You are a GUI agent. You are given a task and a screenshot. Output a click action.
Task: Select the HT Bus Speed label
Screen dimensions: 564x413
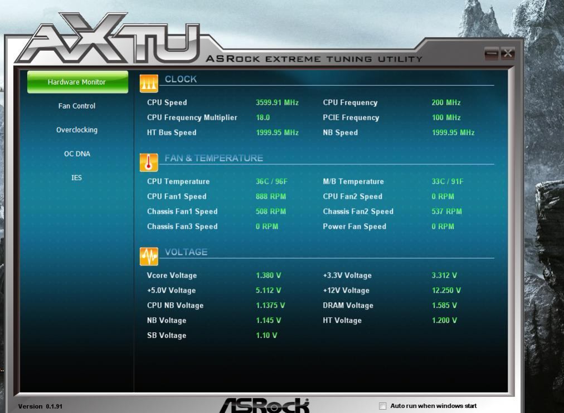point(172,132)
